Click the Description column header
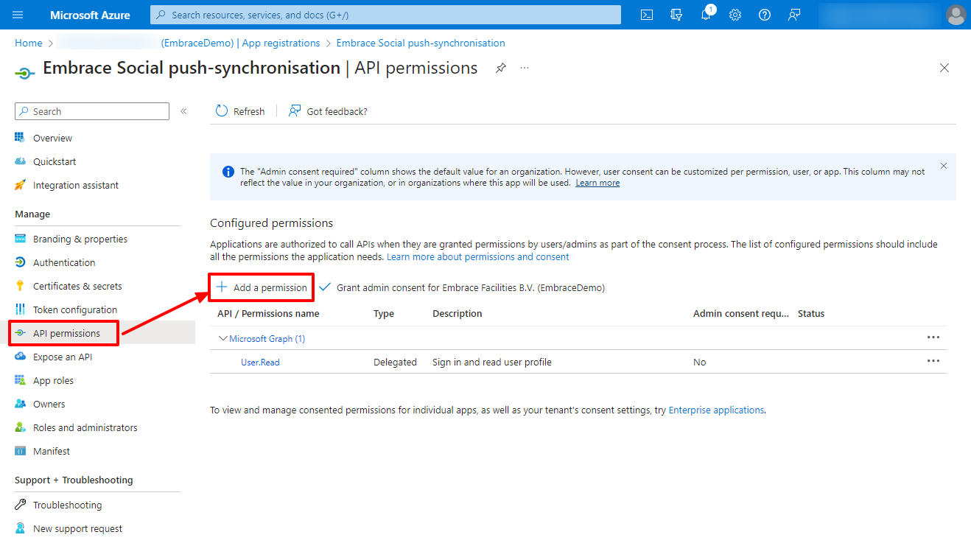Screen dimensions: 971x546 (458, 313)
